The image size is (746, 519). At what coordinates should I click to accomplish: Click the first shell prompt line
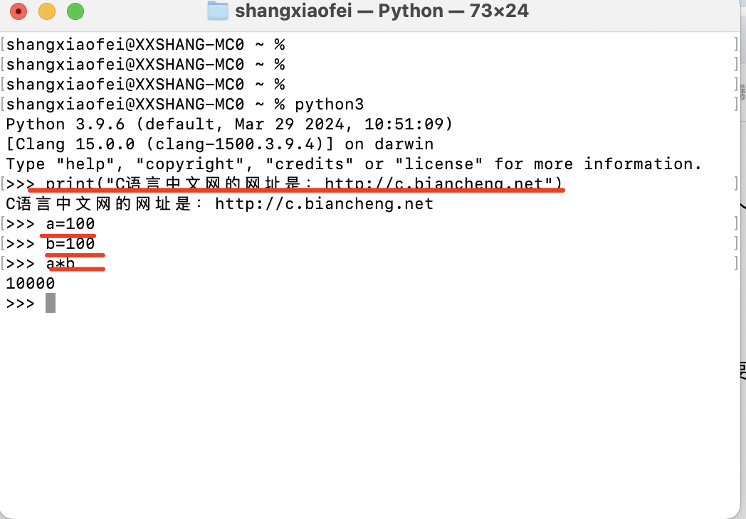(x=145, y=44)
